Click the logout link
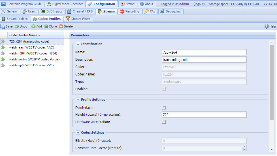 click(x=199, y=4)
